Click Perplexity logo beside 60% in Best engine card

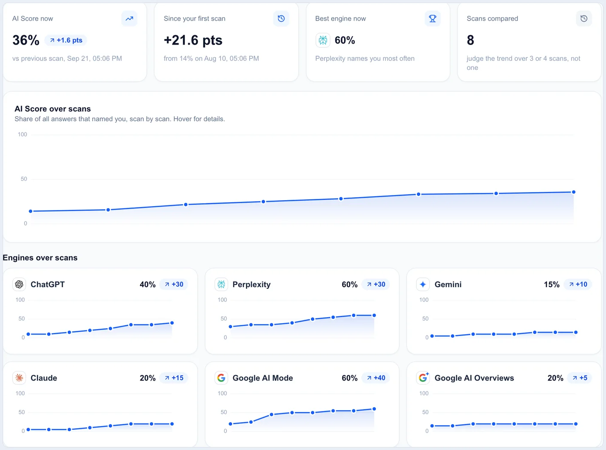pyautogui.click(x=323, y=40)
